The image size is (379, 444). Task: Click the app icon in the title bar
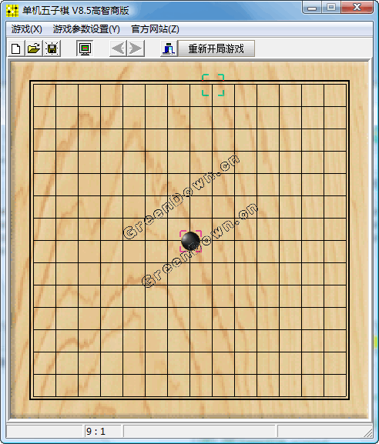pyautogui.click(x=12, y=11)
